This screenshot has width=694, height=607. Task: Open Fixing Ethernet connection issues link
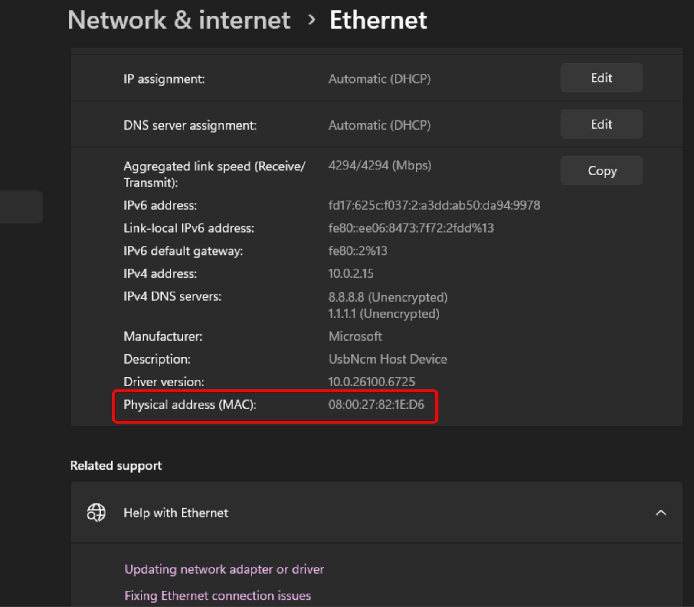(217, 596)
